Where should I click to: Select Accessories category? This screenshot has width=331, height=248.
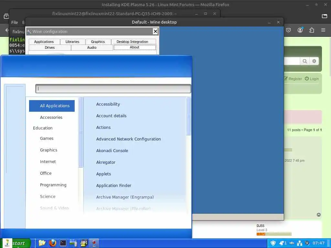click(51, 118)
